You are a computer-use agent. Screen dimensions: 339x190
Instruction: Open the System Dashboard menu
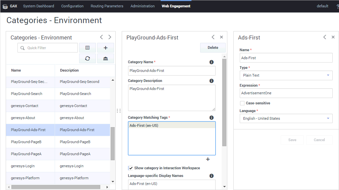click(39, 6)
